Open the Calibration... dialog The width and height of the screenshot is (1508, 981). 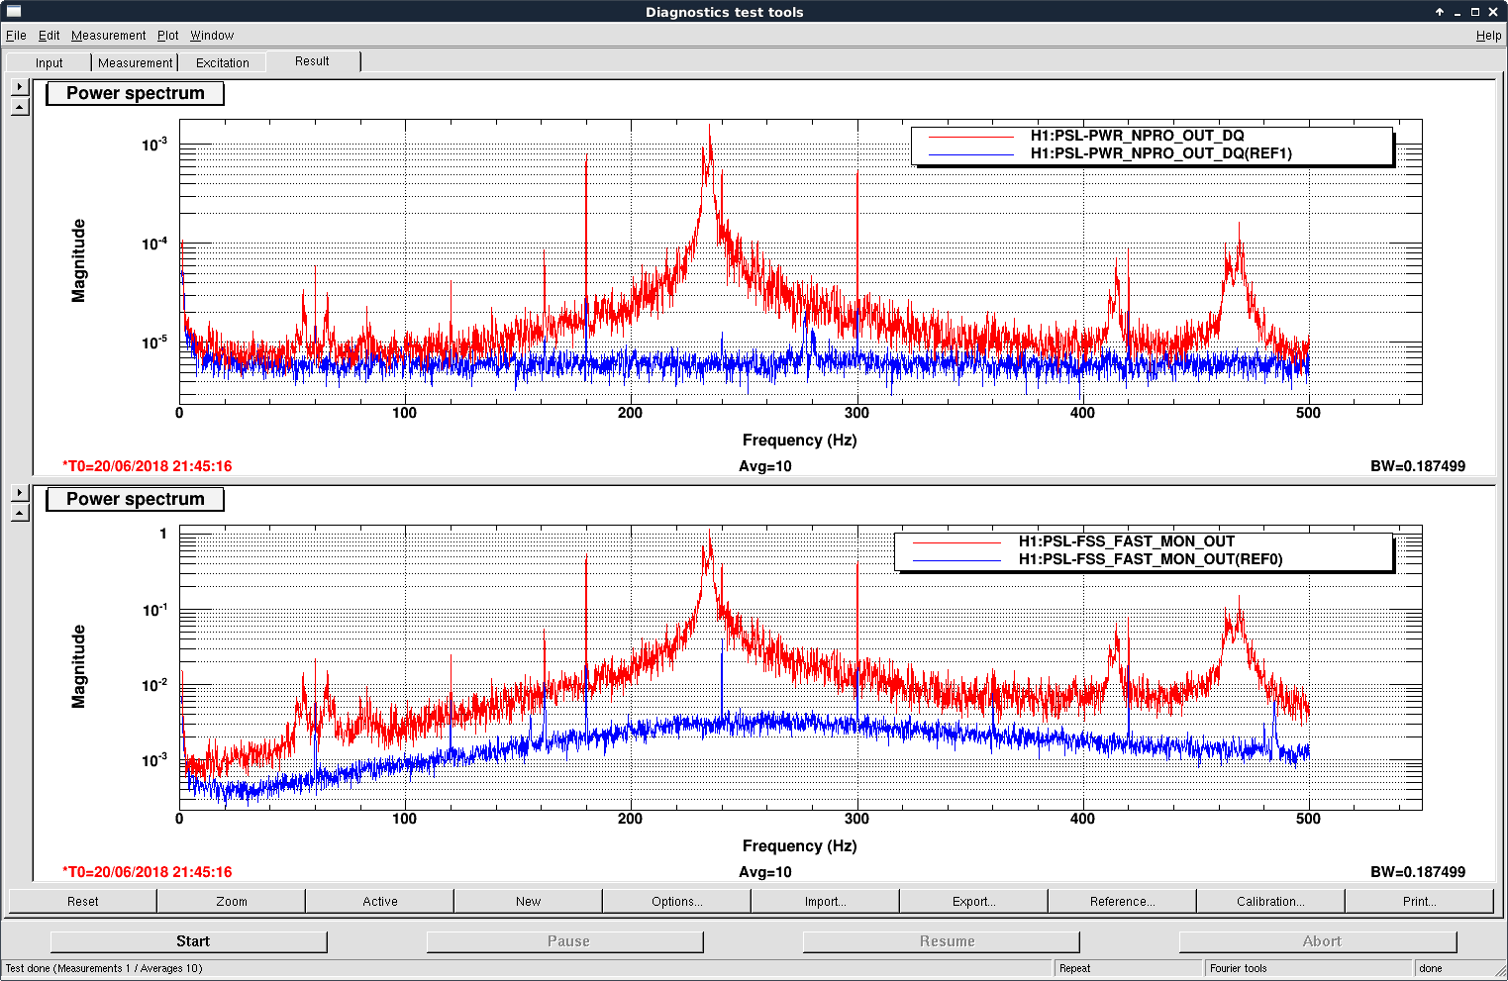pyautogui.click(x=1270, y=901)
